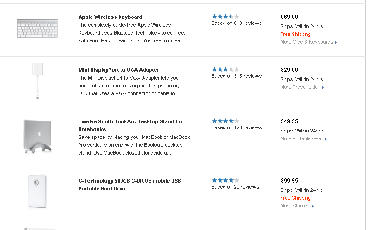The width and height of the screenshot is (368, 230).
Task: Click the More Portable Gear arrow
Action: click(x=326, y=139)
